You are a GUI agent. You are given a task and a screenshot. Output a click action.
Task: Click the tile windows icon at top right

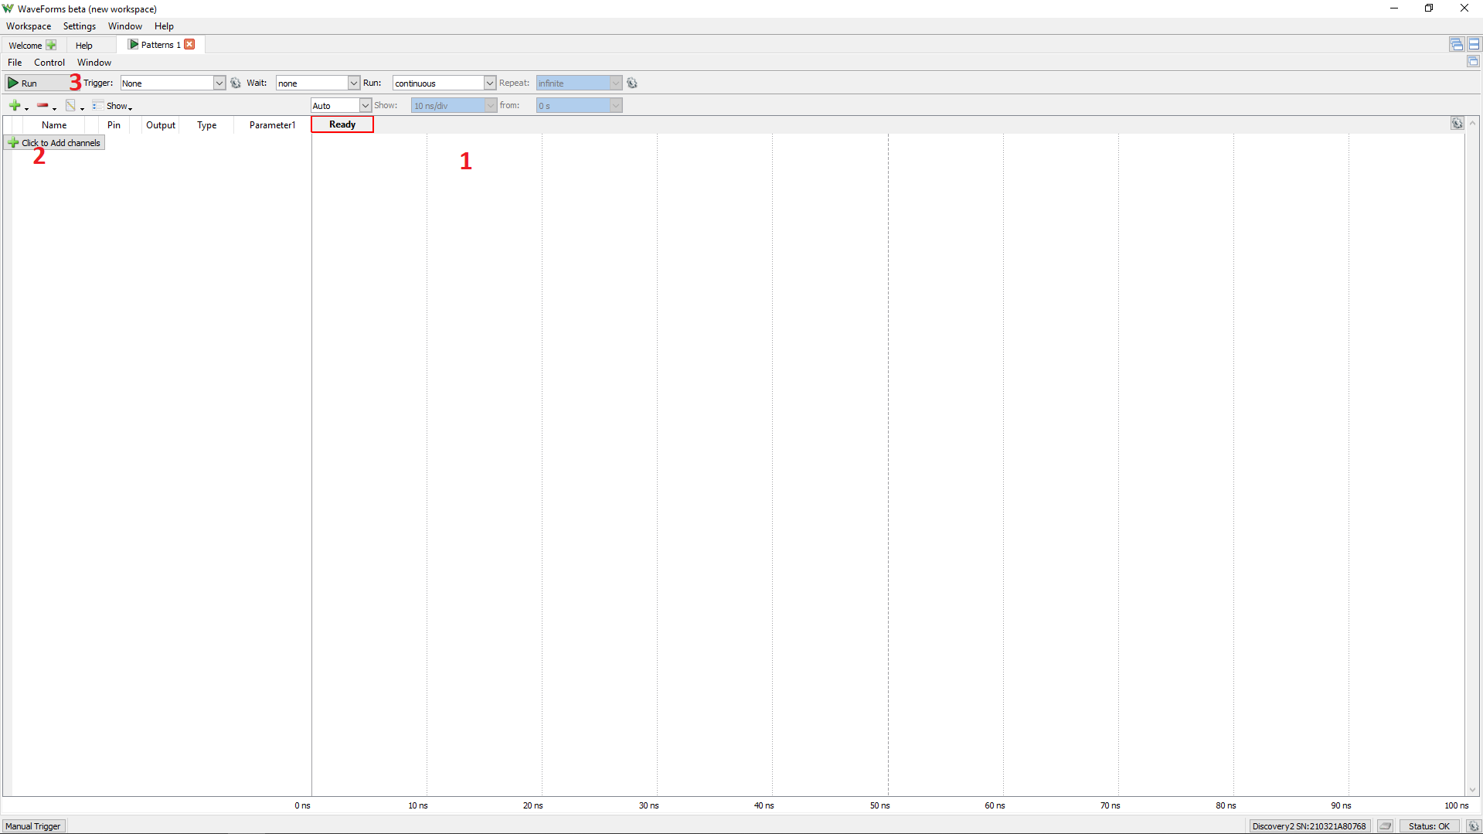(x=1474, y=45)
